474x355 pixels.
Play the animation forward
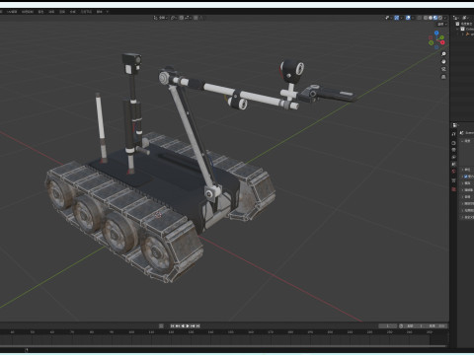188,325
